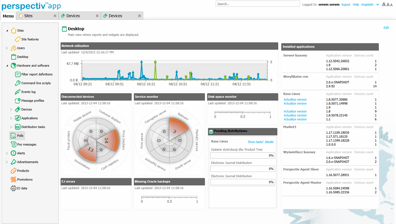The width and height of the screenshot is (396, 224).
Task: Expand the Advertisements tree node
Action: click(7, 162)
